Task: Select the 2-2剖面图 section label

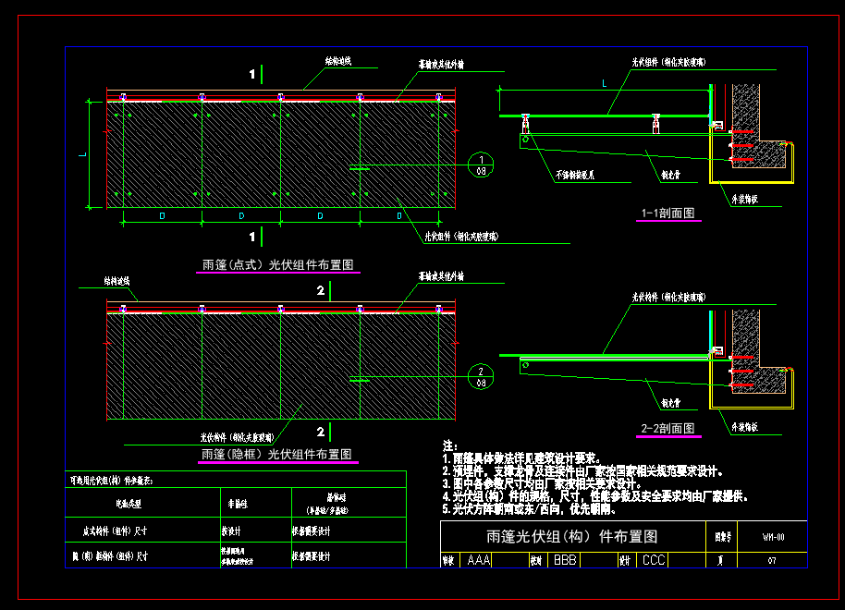Action: click(x=668, y=429)
